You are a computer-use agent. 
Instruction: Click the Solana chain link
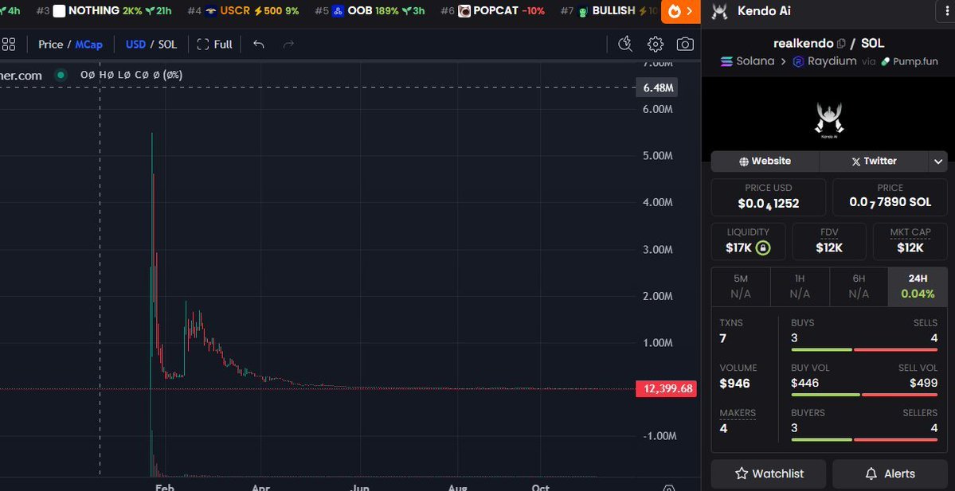pyautogui.click(x=747, y=60)
